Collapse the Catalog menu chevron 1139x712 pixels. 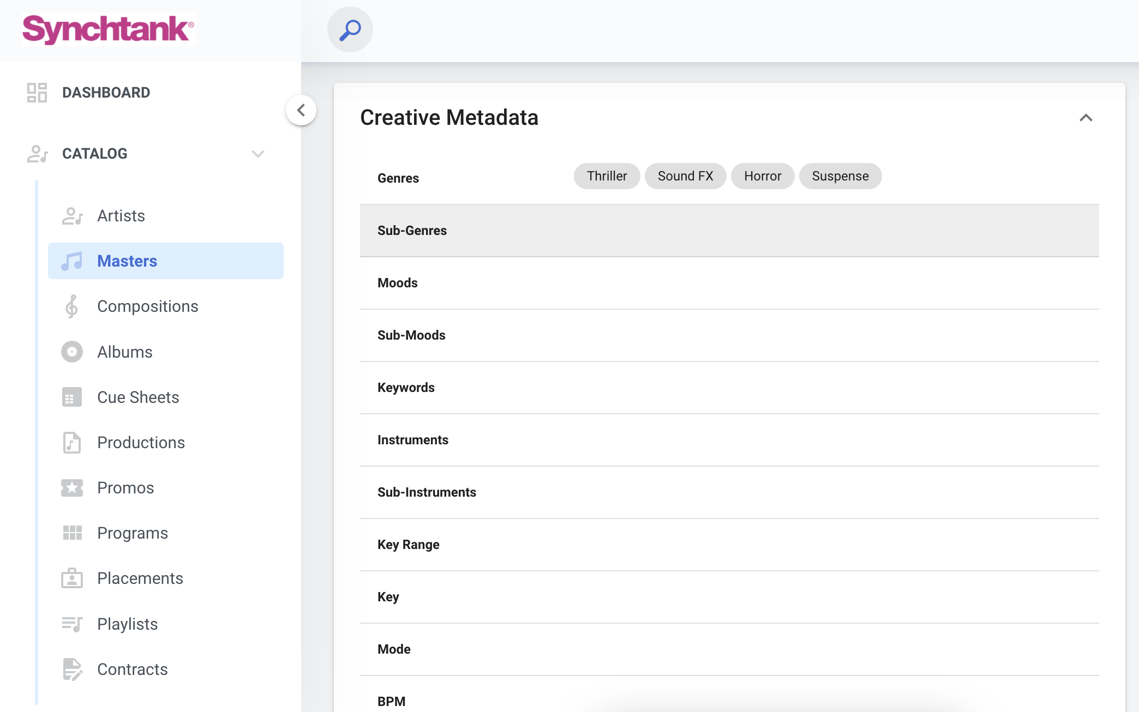258,154
